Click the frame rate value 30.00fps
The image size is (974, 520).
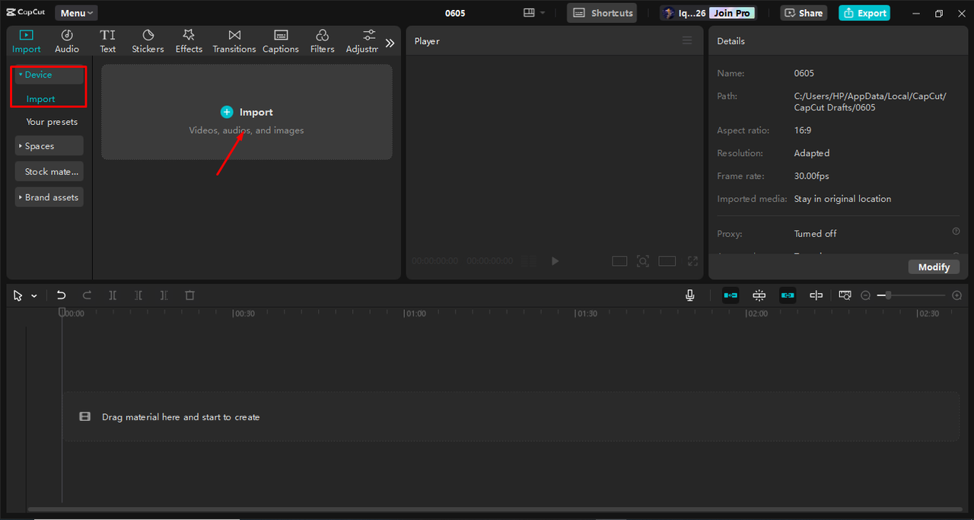pos(811,176)
